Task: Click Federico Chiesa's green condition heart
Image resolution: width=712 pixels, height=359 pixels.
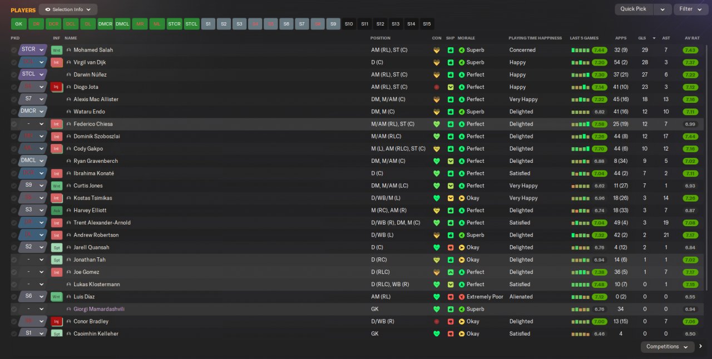Action: [x=437, y=124]
